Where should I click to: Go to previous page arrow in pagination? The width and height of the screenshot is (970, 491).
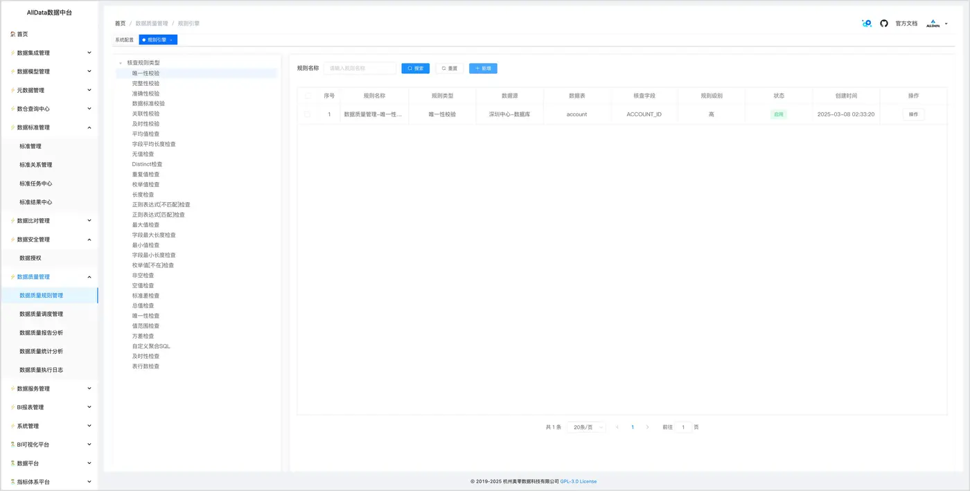pyautogui.click(x=617, y=427)
